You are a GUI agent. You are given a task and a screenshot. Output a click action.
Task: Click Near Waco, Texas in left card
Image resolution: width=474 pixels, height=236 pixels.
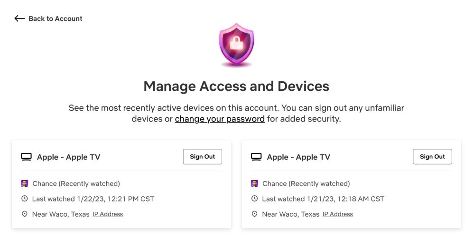61,214
